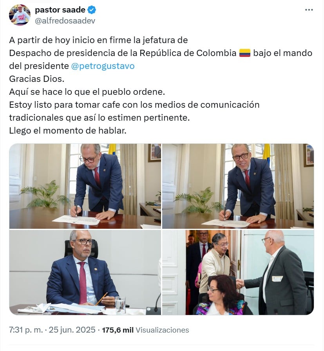Open top-left photo of man signing document

[x=85, y=186]
